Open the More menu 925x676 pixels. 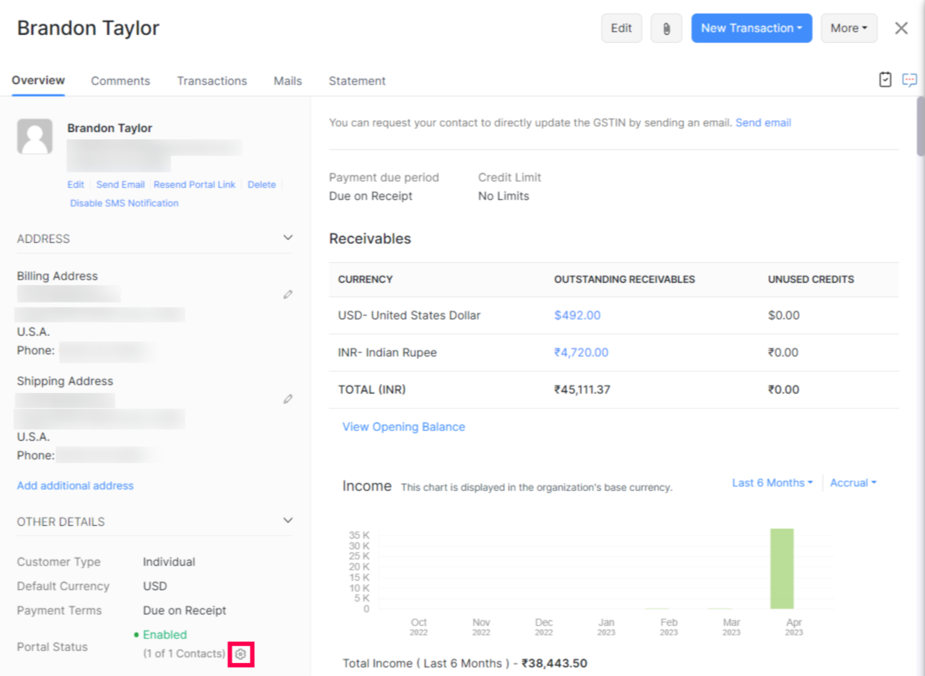[848, 28]
